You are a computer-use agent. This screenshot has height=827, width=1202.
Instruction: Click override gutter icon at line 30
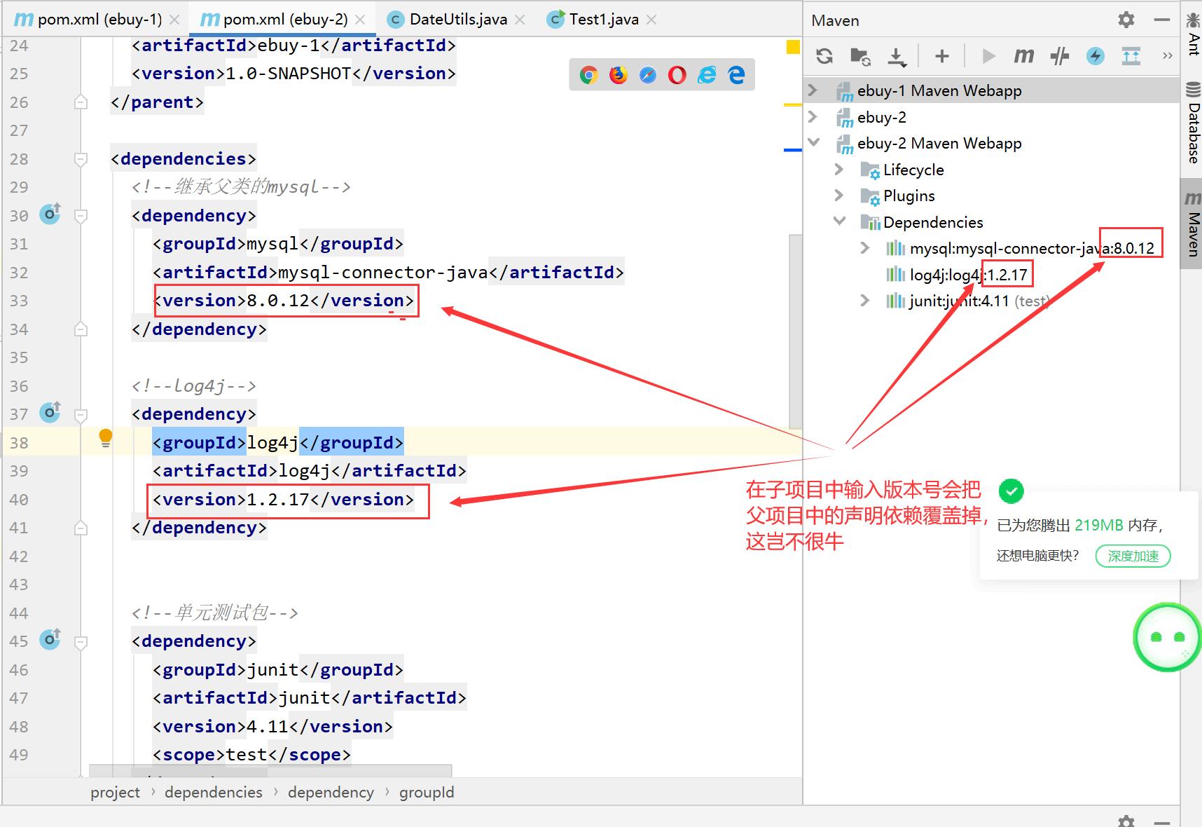pyautogui.click(x=50, y=214)
